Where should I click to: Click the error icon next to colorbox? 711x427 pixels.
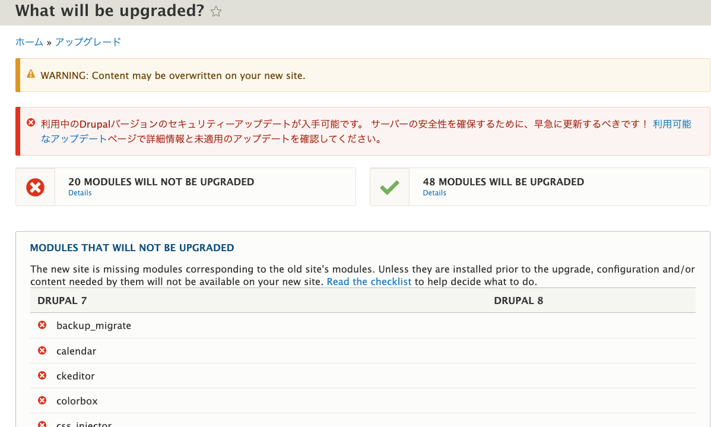[x=42, y=400]
